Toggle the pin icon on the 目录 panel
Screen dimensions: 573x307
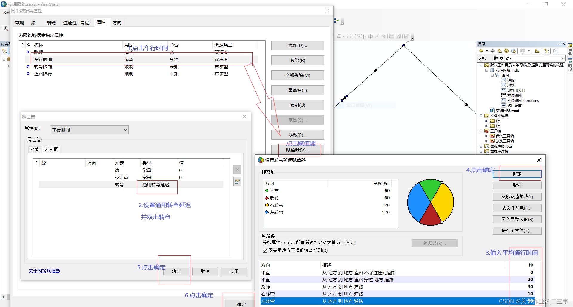[x=559, y=44]
